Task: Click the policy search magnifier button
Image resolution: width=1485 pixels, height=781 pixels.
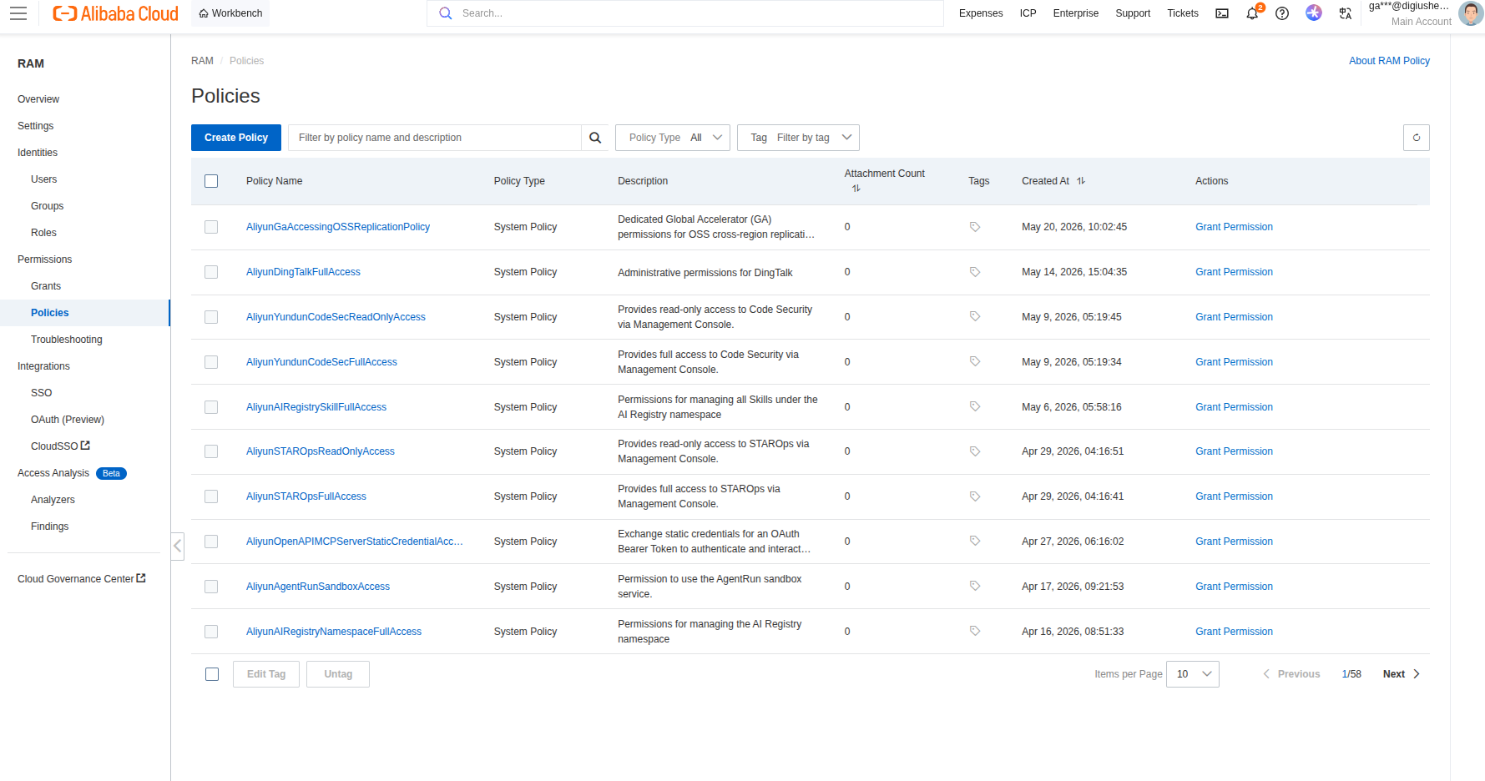Action: [x=595, y=138]
